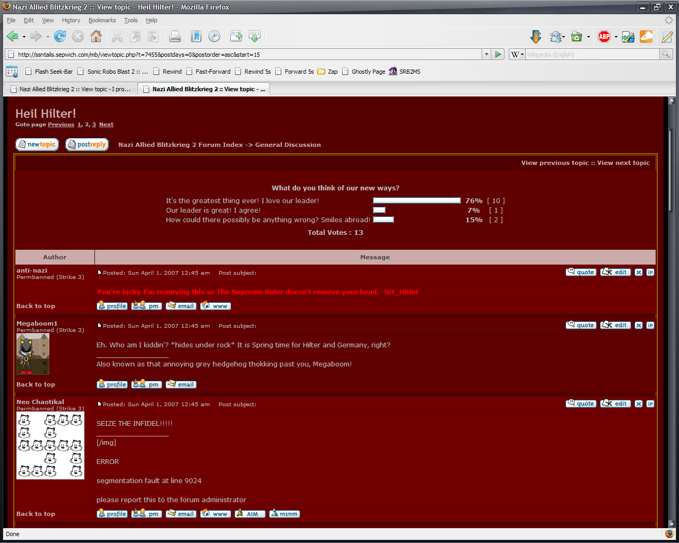Screen dimensions: 679x543
Task: Click the Adblock Plus ABP icon
Action: [x=604, y=37]
